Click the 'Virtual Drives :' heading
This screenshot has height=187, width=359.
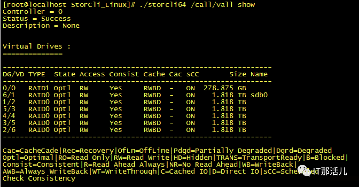37,46
